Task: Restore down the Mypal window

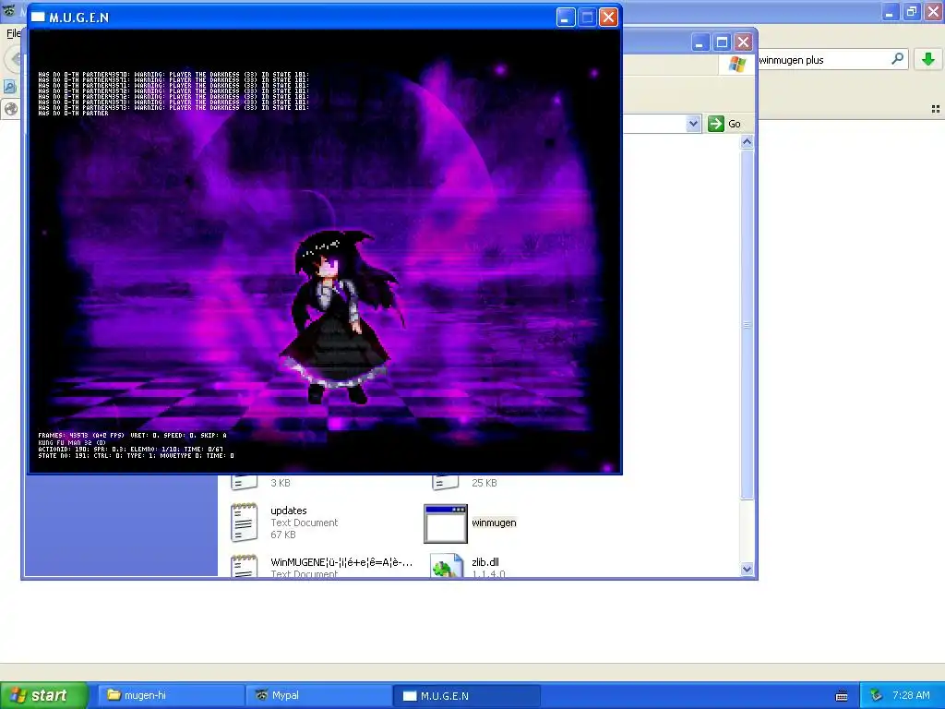Action: pos(912,11)
